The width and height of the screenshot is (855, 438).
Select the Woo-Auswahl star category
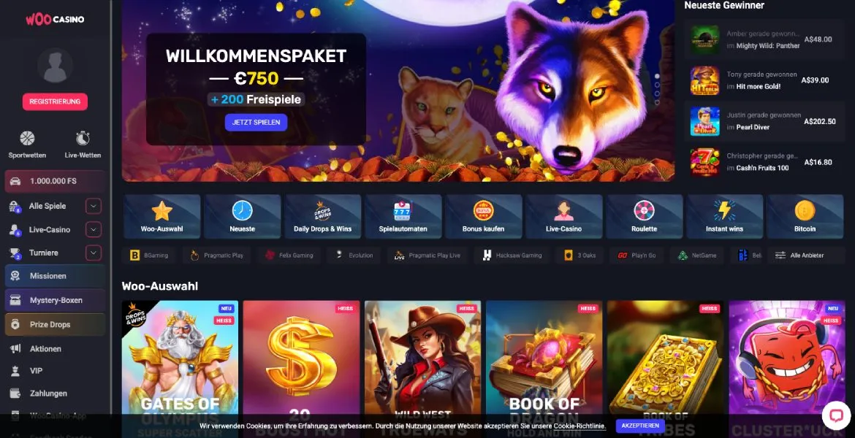click(x=162, y=216)
